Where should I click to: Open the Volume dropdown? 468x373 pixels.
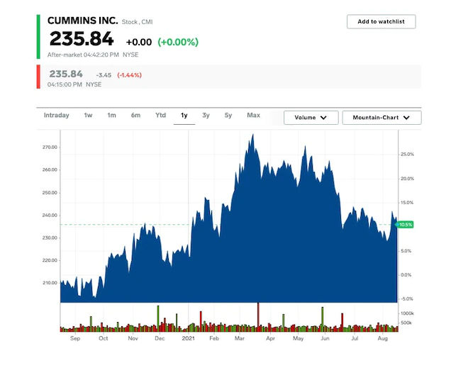tap(311, 118)
